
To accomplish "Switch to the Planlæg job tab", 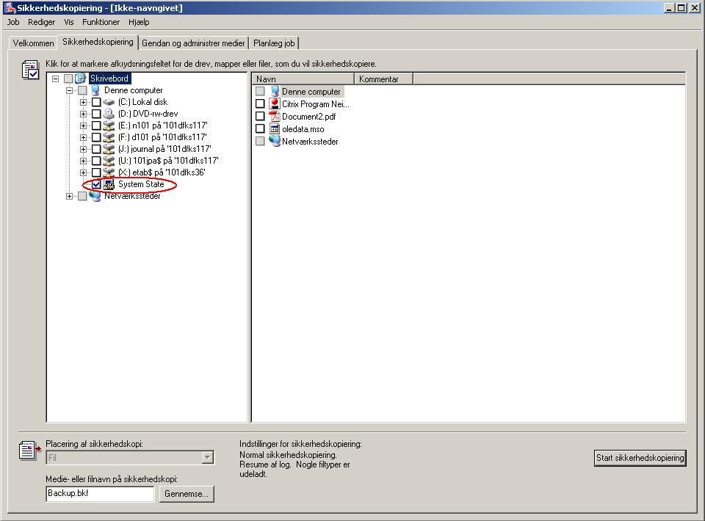I will click(274, 43).
